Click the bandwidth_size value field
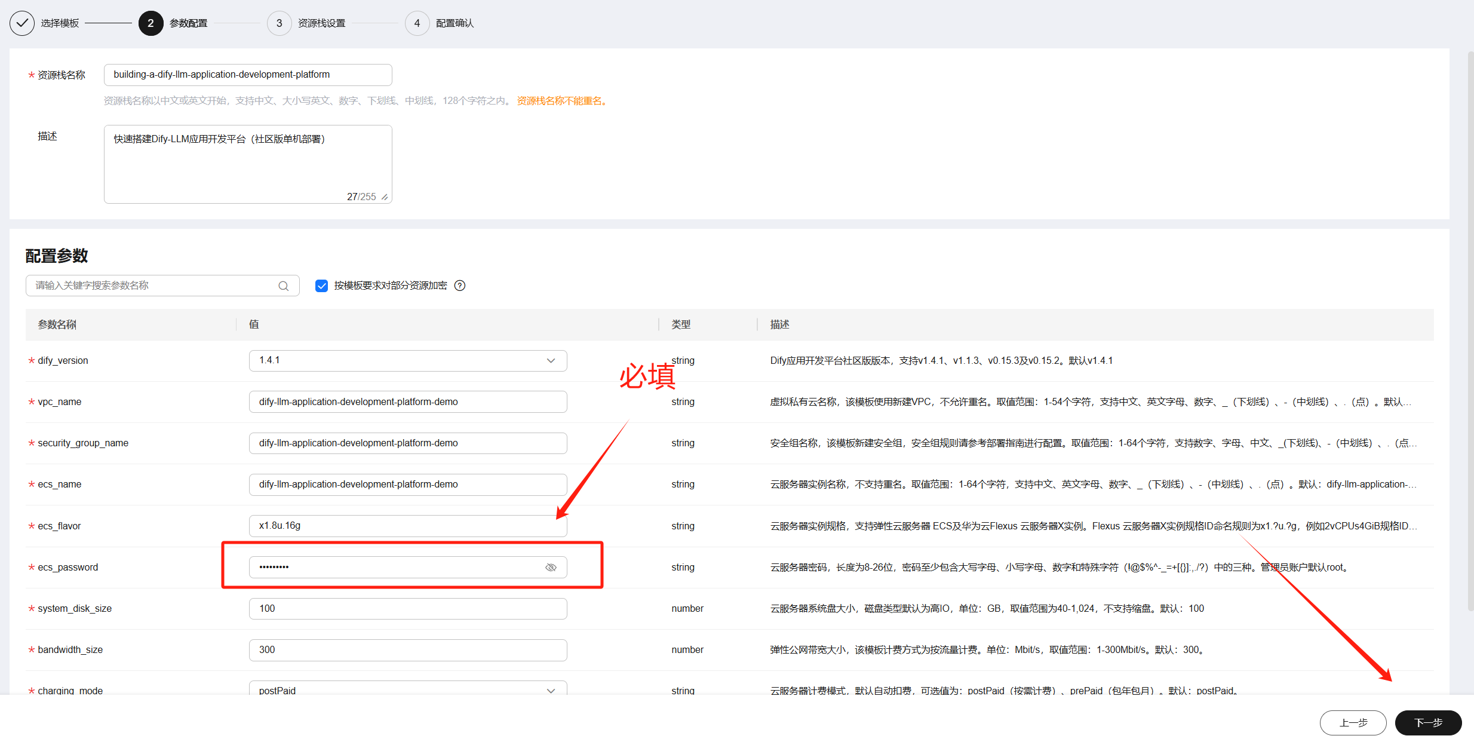The height and width of the screenshot is (748, 1474). (407, 649)
